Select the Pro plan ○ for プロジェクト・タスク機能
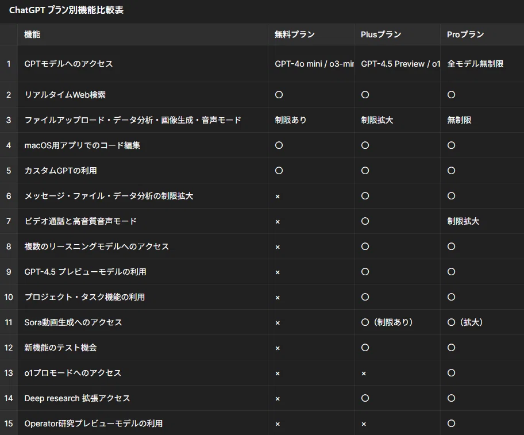This screenshot has width=524, height=435. pos(451,297)
